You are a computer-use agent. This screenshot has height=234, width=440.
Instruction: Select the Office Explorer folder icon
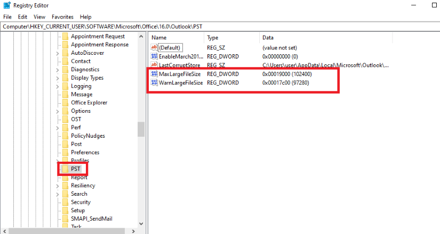point(66,103)
